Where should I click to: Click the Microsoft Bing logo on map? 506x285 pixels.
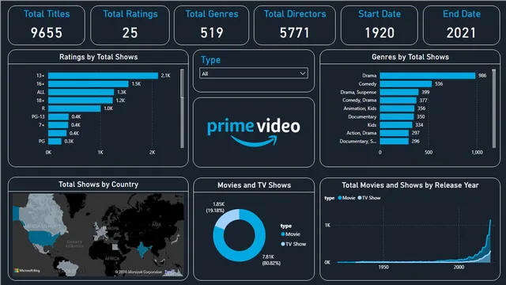(x=27, y=271)
